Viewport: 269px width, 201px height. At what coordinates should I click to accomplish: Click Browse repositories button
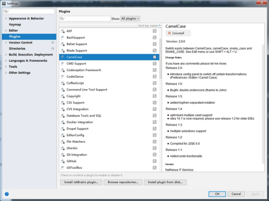tap(123, 182)
